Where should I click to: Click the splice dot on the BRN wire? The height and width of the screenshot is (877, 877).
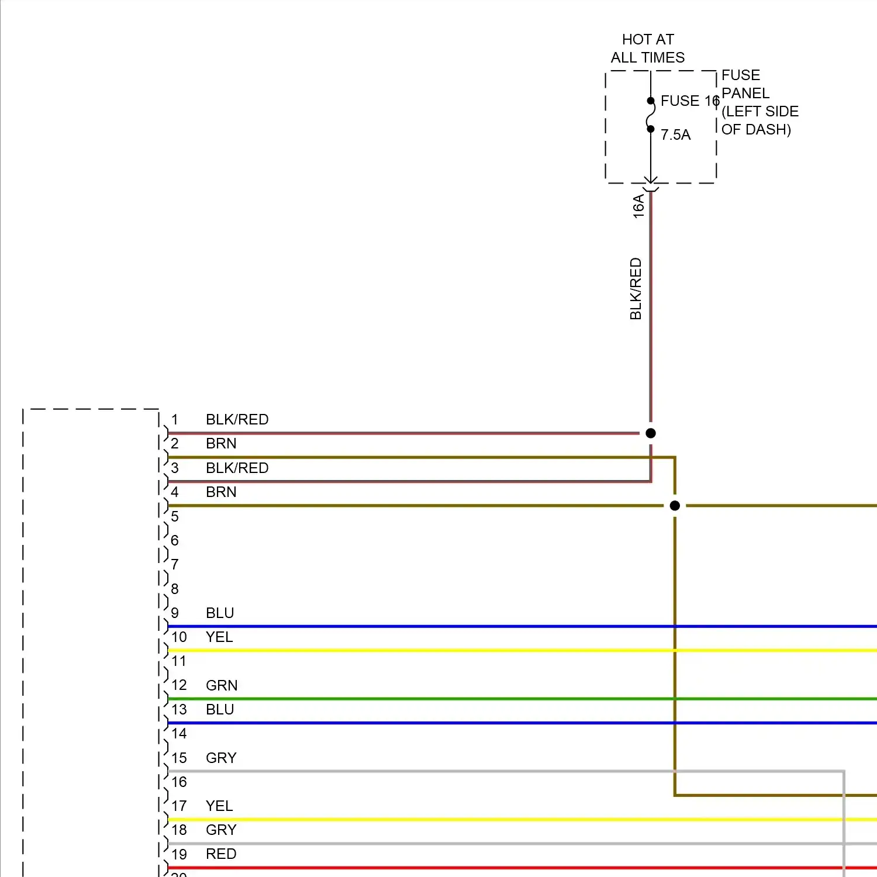(675, 506)
